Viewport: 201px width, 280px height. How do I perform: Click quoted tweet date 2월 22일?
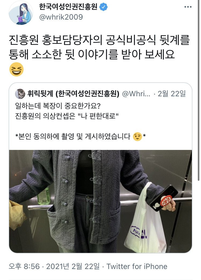[x=172, y=94]
